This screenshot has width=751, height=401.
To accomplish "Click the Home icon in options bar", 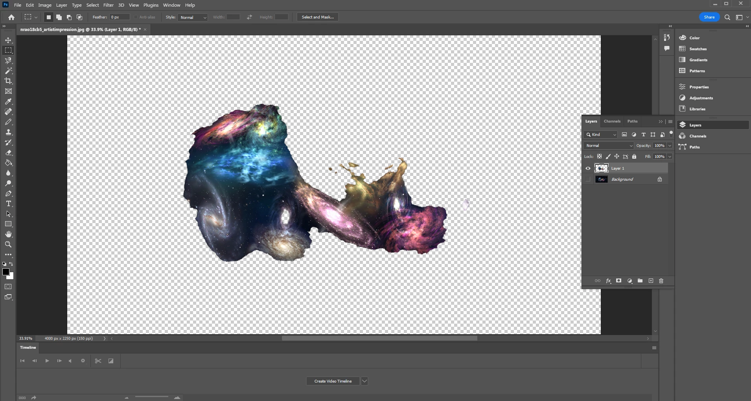I will (x=11, y=17).
